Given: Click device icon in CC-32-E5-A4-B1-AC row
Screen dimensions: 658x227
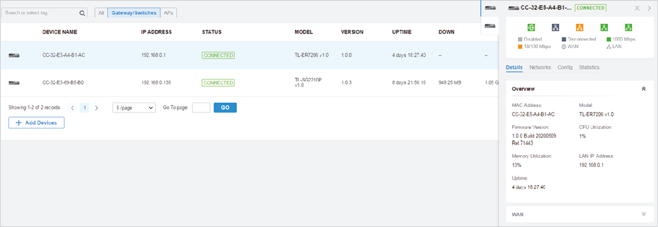Looking at the screenshot, I should [x=14, y=55].
